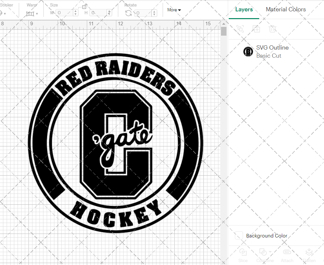Click the Rotate angle input field

pyautogui.click(x=143, y=13)
